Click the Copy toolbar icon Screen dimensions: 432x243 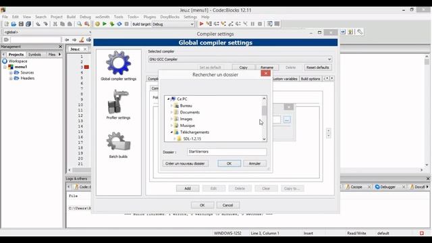click(62, 24)
